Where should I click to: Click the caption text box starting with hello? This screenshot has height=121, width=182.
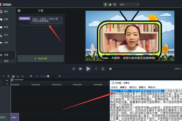46,20
